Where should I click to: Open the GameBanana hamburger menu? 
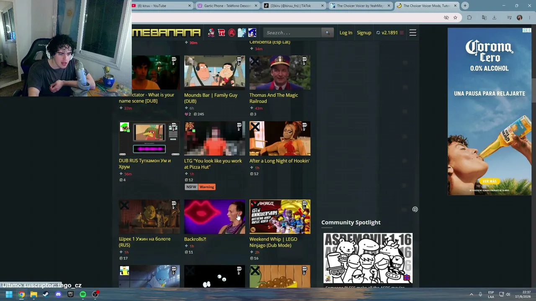click(x=413, y=33)
